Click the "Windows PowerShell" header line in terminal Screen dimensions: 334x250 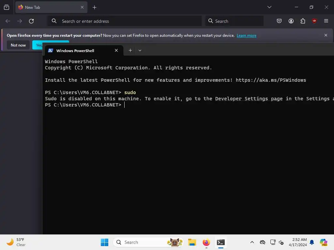(x=71, y=62)
